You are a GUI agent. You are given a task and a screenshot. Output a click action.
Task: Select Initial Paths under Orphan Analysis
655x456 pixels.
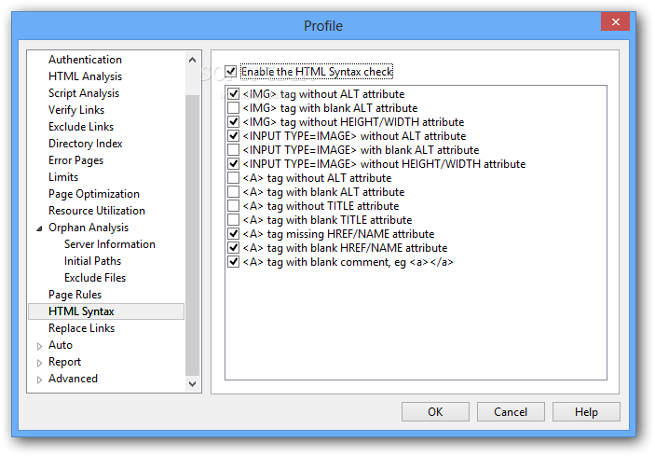pos(93,261)
